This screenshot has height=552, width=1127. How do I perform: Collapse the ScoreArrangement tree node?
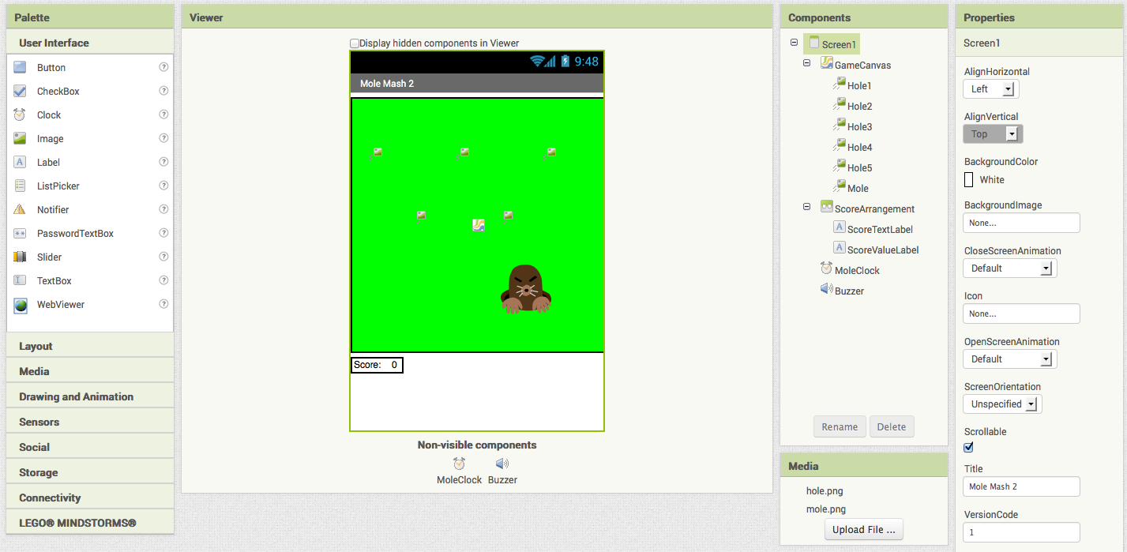806,206
